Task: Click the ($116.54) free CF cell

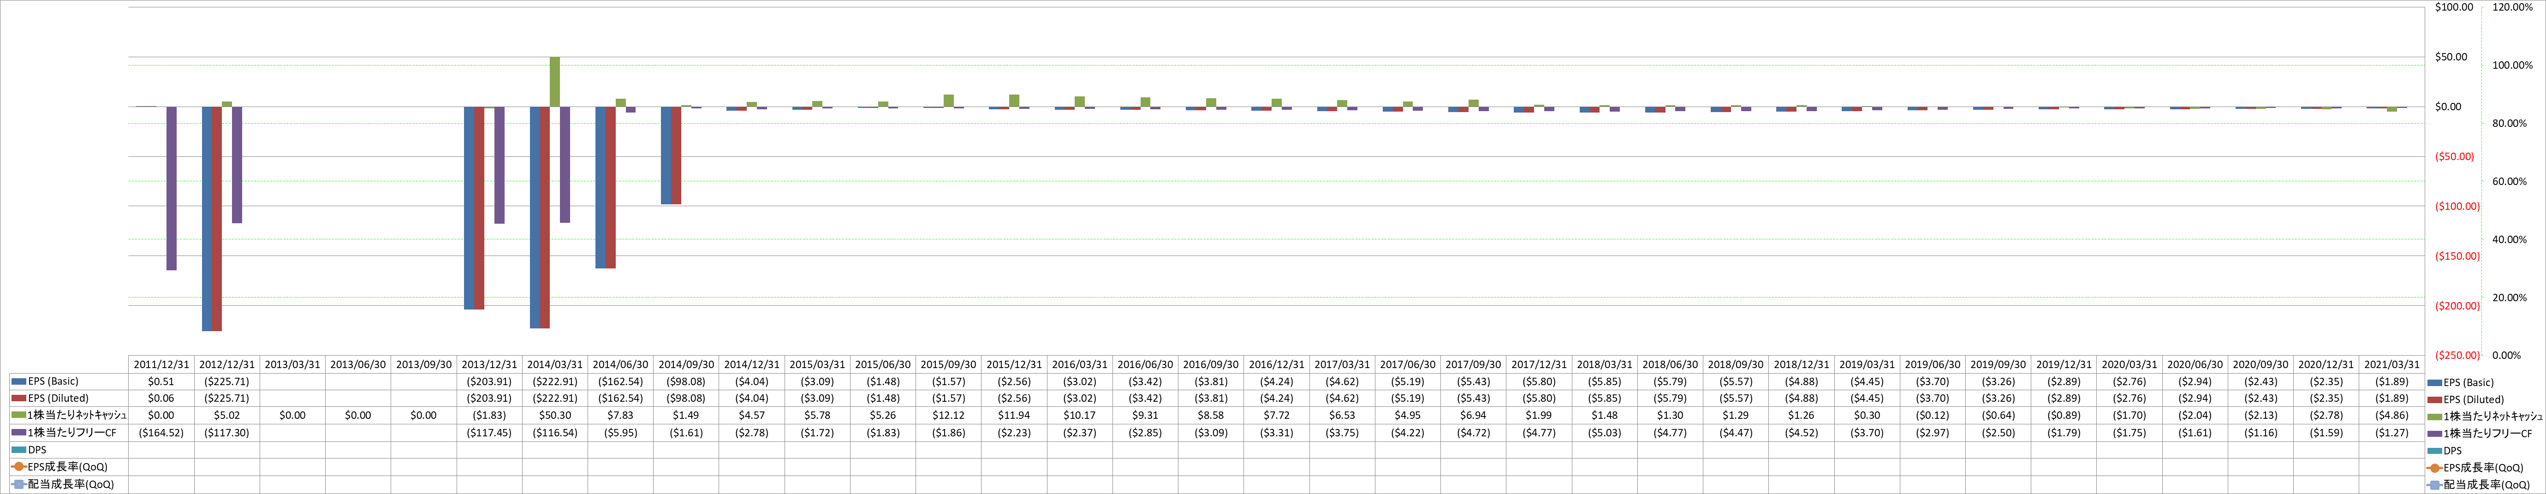Action: click(x=554, y=433)
